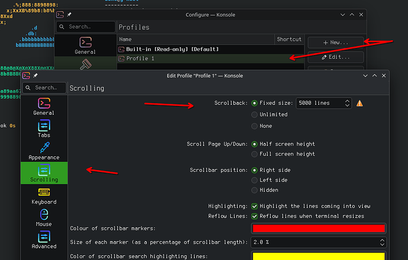Screen dimensions: 408x260
Task: Select Full screen height scrolling
Action: [255, 154]
